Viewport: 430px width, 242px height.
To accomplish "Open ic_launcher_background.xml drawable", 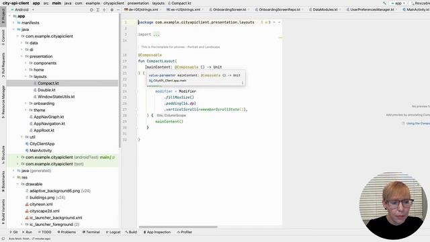I will (x=55, y=218).
